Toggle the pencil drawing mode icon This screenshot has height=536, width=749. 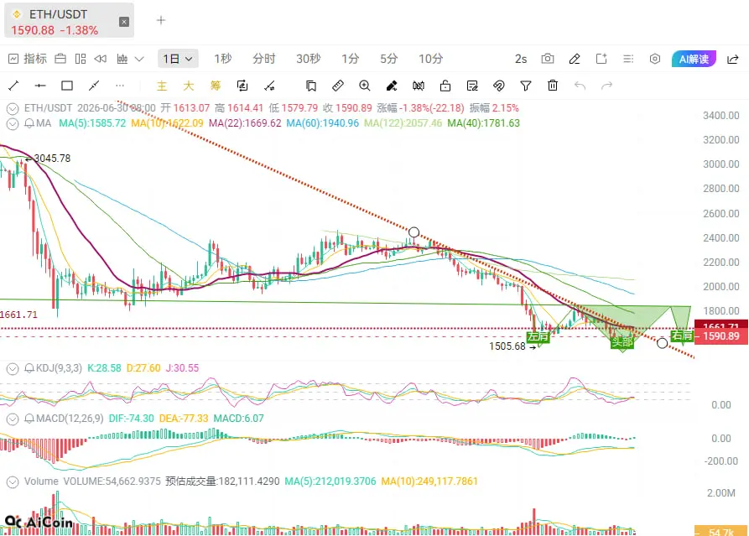[x=575, y=59]
